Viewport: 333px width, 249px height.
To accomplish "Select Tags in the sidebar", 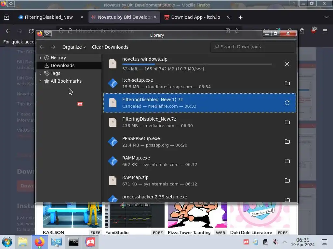I will pos(69,73).
